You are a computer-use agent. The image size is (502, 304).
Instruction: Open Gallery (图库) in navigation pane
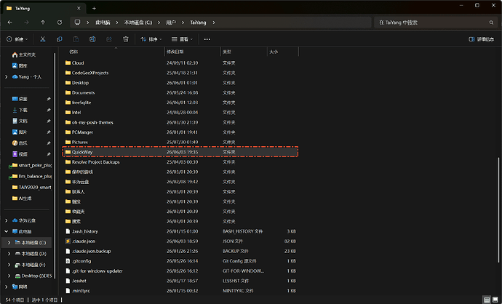(20, 65)
